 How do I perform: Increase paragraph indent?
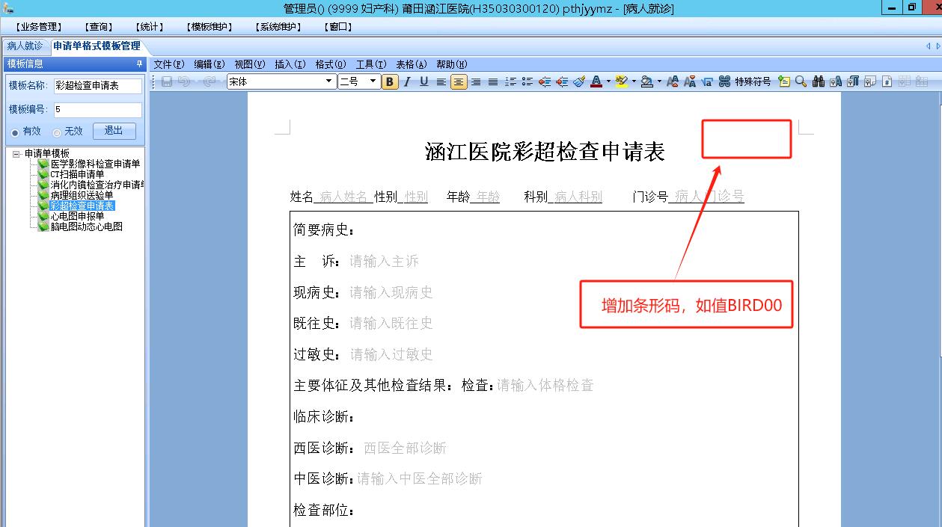pyautogui.click(x=562, y=81)
